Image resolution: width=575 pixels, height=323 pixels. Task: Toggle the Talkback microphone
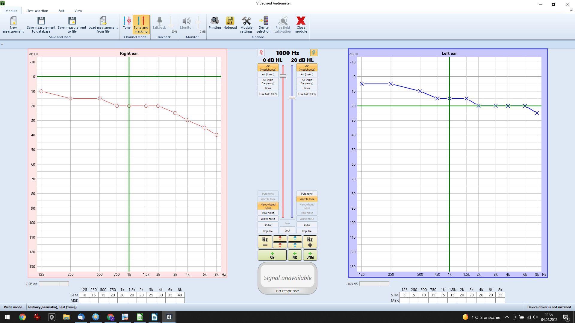point(159,23)
